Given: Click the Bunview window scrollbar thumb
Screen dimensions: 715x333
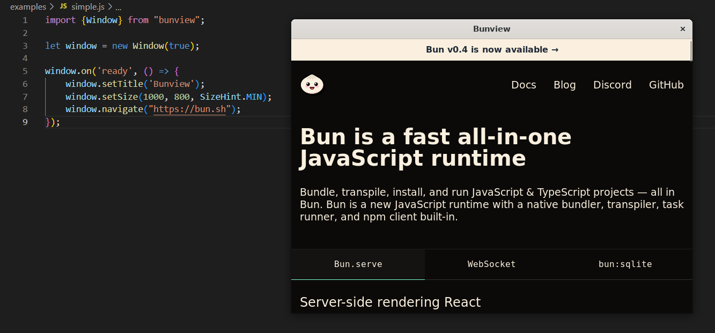Looking at the screenshot, I should [691, 50].
